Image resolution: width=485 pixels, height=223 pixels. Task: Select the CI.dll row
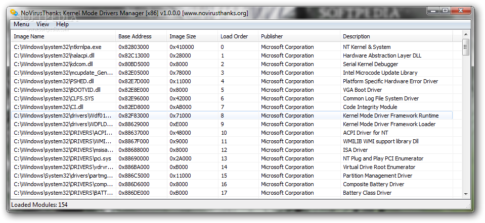click(x=232, y=107)
